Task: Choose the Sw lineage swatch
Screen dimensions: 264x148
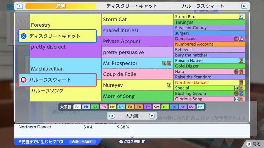Action: pos(156,107)
